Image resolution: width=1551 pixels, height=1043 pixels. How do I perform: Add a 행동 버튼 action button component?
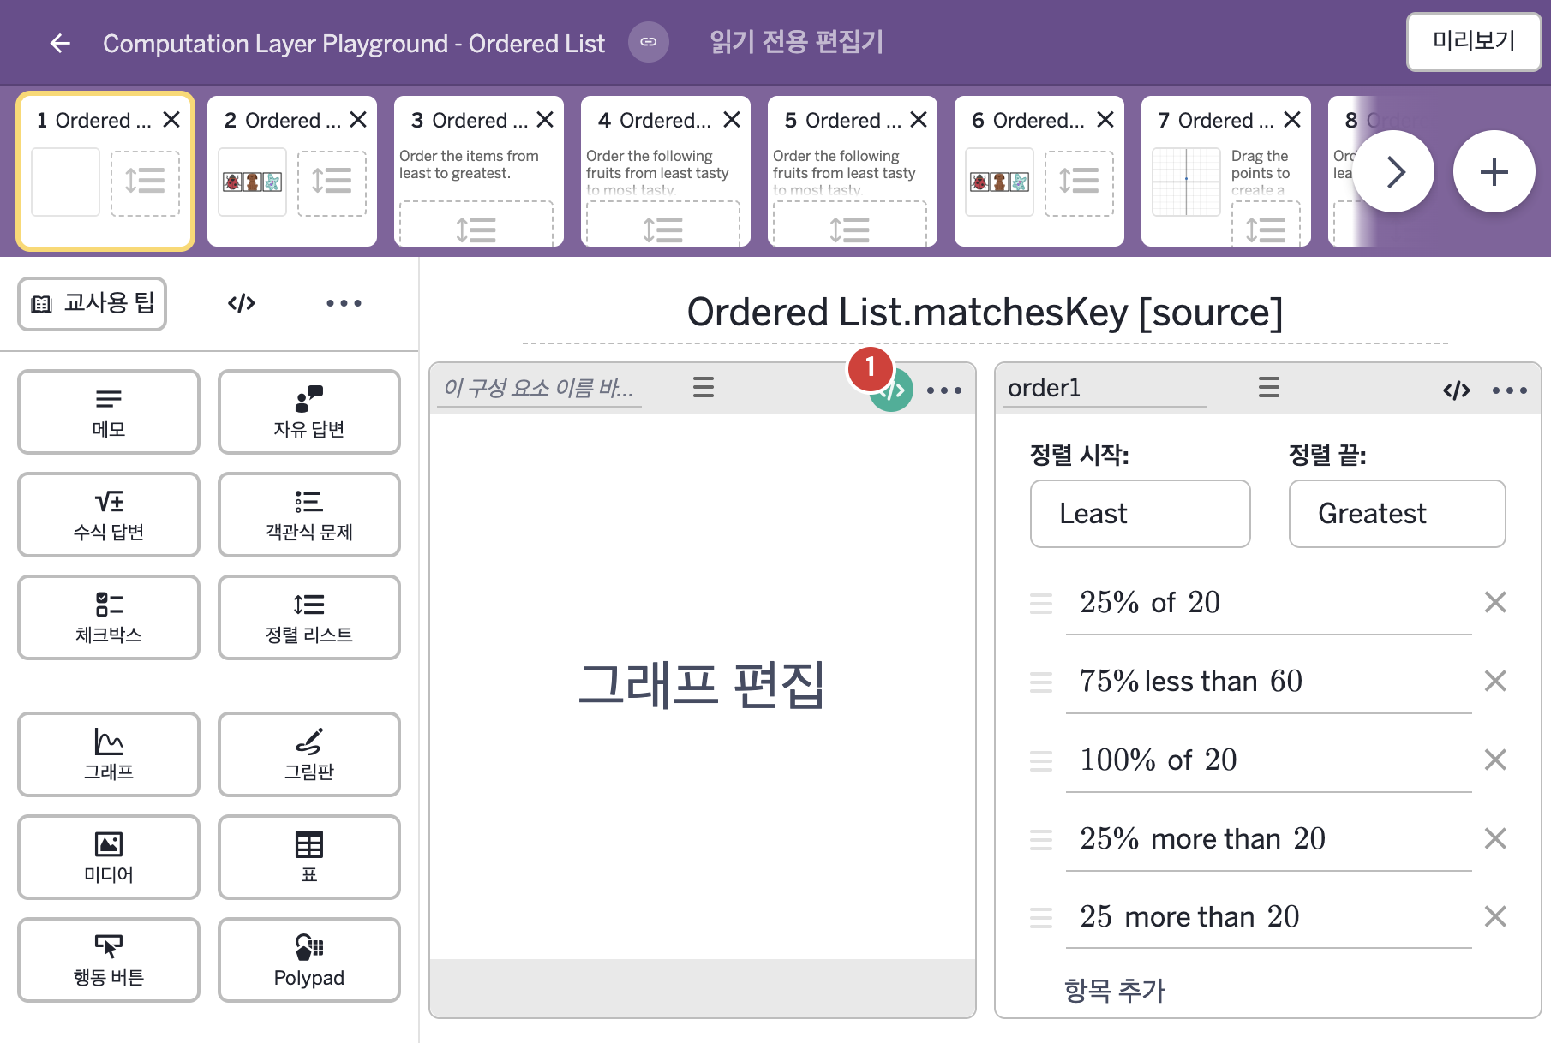pos(109,960)
